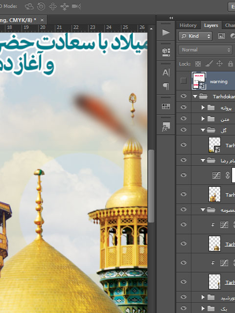Toggle visibility of the معصومه group
This screenshot has width=235, height=313.
(184, 209)
